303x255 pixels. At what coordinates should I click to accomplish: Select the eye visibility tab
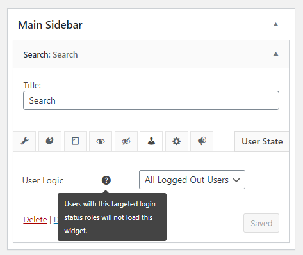[x=101, y=141]
